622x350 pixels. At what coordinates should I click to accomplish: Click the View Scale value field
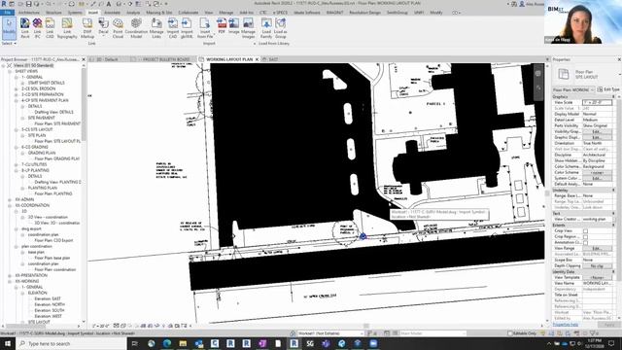click(597, 102)
